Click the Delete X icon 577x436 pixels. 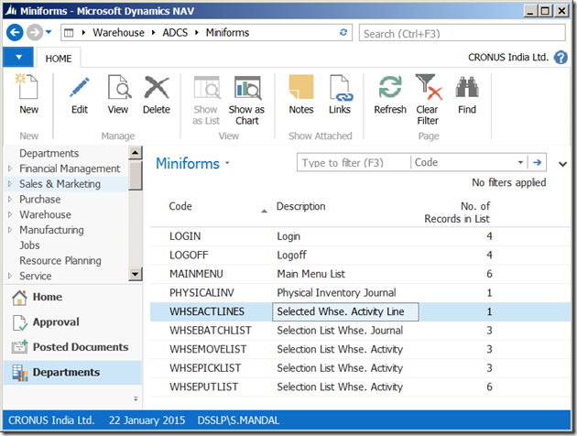coord(157,87)
